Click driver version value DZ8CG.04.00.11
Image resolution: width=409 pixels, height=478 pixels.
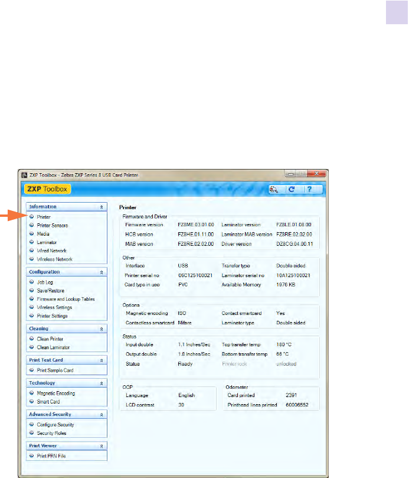tap(295, 244)
